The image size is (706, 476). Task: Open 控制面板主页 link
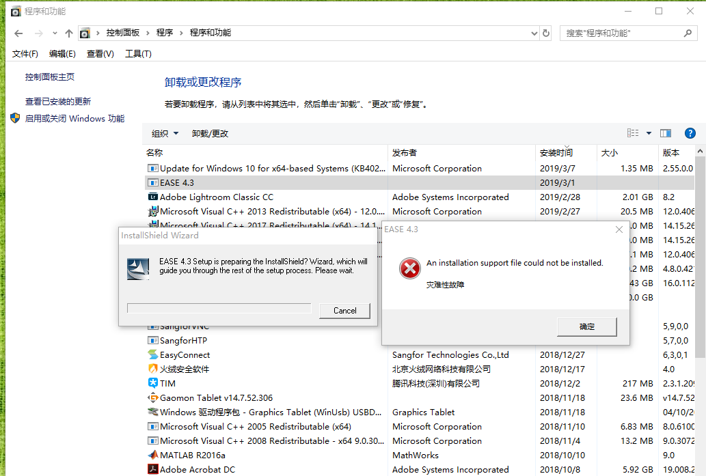[x=50, y=77]
